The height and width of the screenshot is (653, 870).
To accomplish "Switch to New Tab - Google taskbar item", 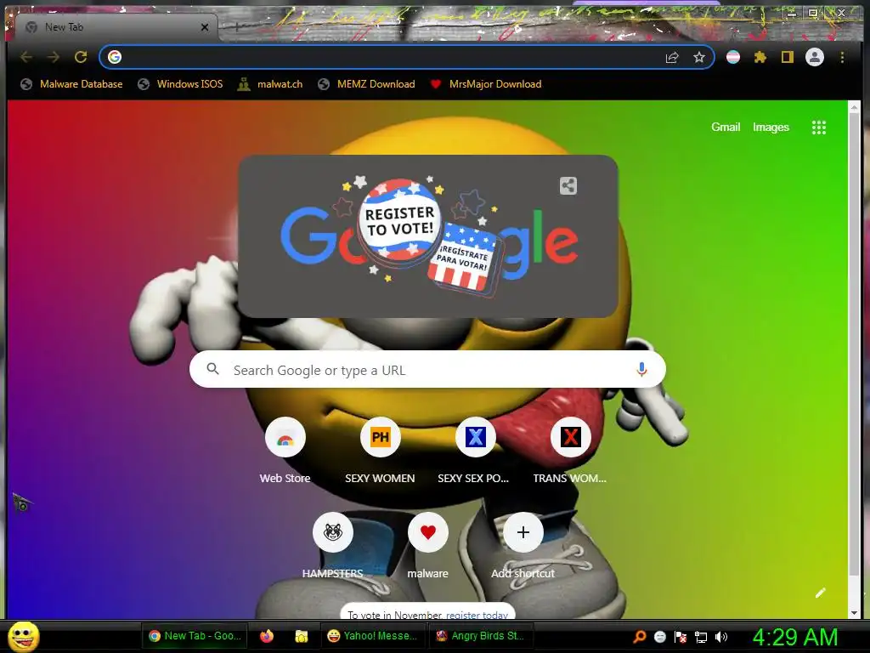I will point(195,636).
